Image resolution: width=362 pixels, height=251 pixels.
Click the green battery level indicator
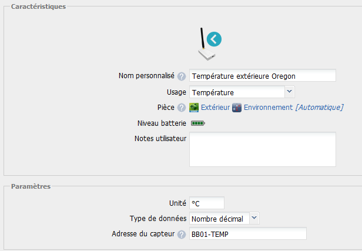click(197, 123)
